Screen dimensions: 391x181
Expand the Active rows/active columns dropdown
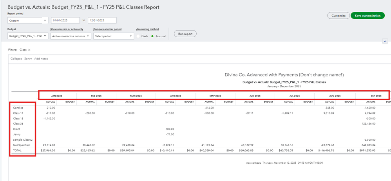click(71, 36)
